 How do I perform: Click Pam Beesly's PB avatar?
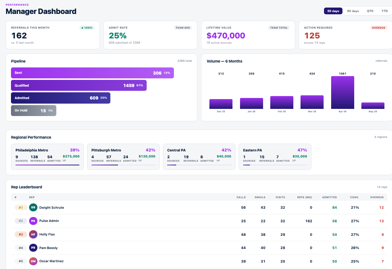coord(33,248)
